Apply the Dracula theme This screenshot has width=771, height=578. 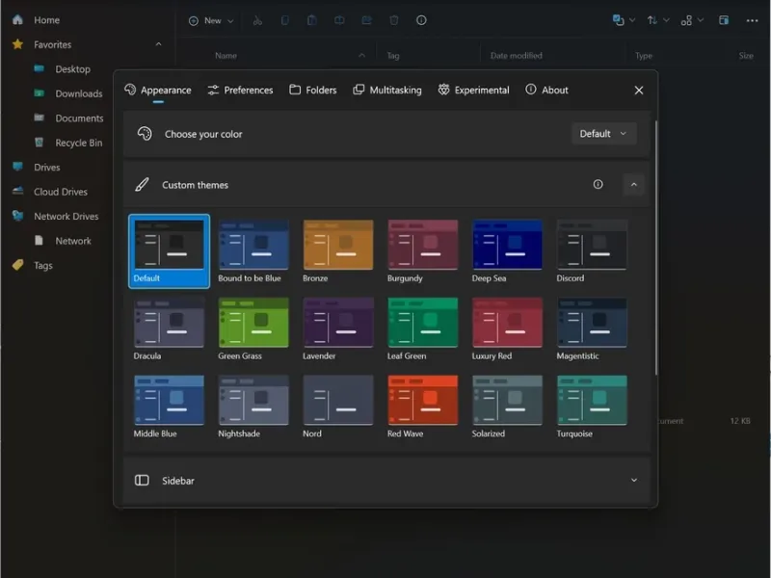click(x=169, y=324)
